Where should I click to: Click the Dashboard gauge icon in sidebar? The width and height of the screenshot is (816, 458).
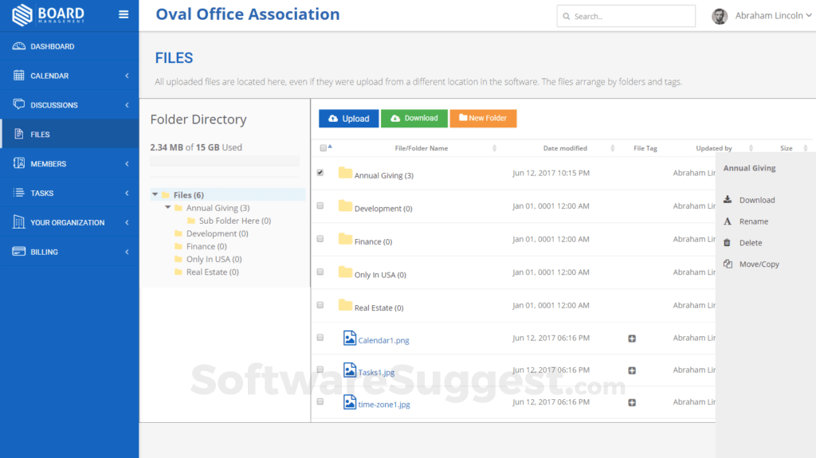pyautogui.click(x=19, y=46)
